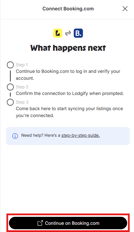Open the step-by-step guide link
This screenshot has height=232, width=134.
[80, 135]
